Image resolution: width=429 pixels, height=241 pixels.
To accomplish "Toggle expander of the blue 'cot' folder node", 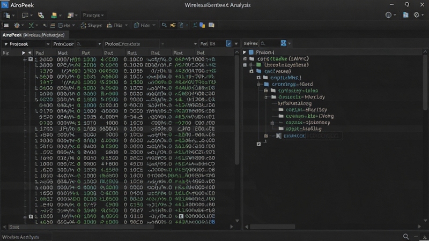I will click(x=252, y=71).
